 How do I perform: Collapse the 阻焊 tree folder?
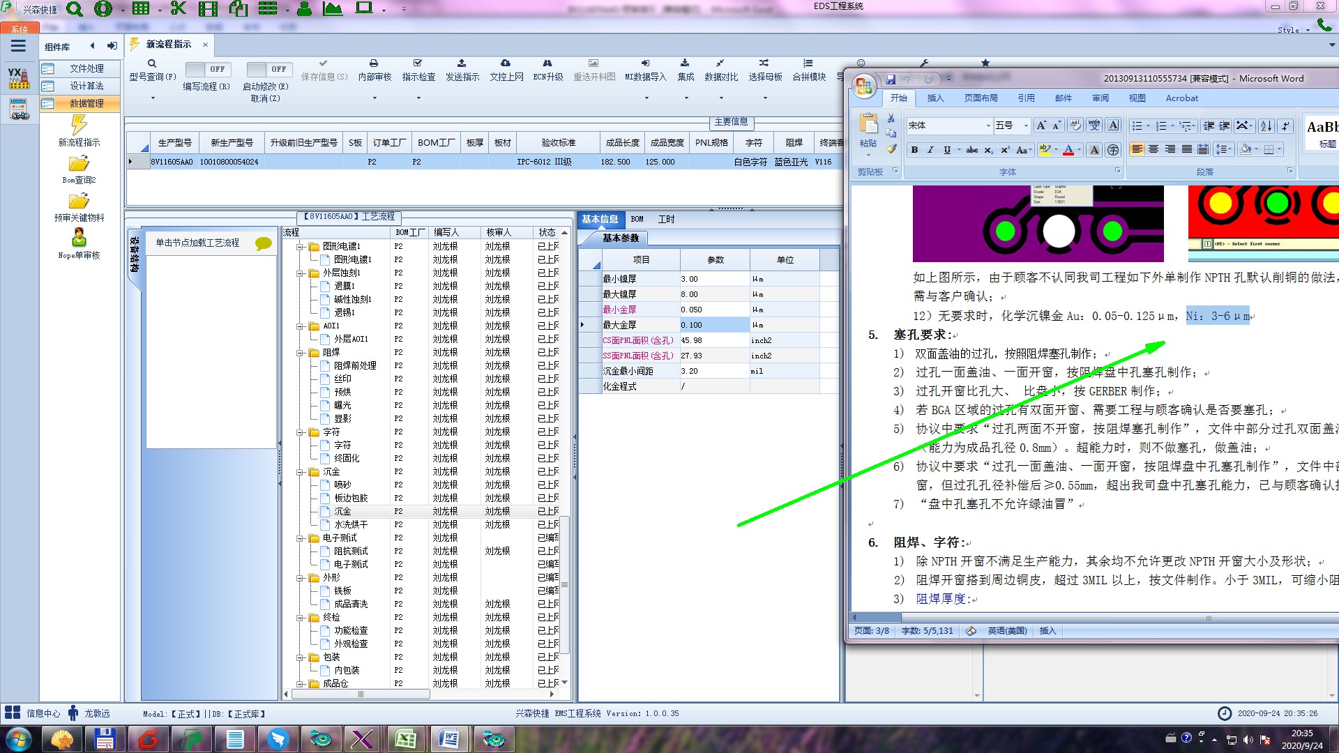pyautogui.click(x=301, y=353)
